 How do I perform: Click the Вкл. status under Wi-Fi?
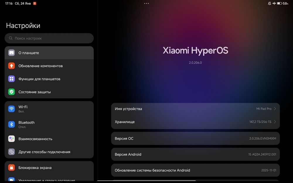(21, 111)
